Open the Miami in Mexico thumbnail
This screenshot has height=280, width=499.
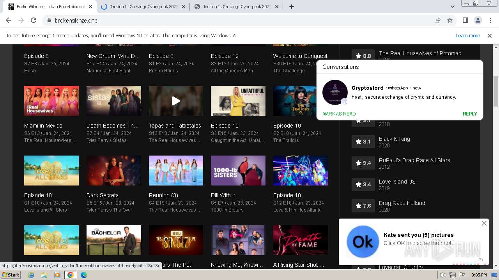[51, 101]
